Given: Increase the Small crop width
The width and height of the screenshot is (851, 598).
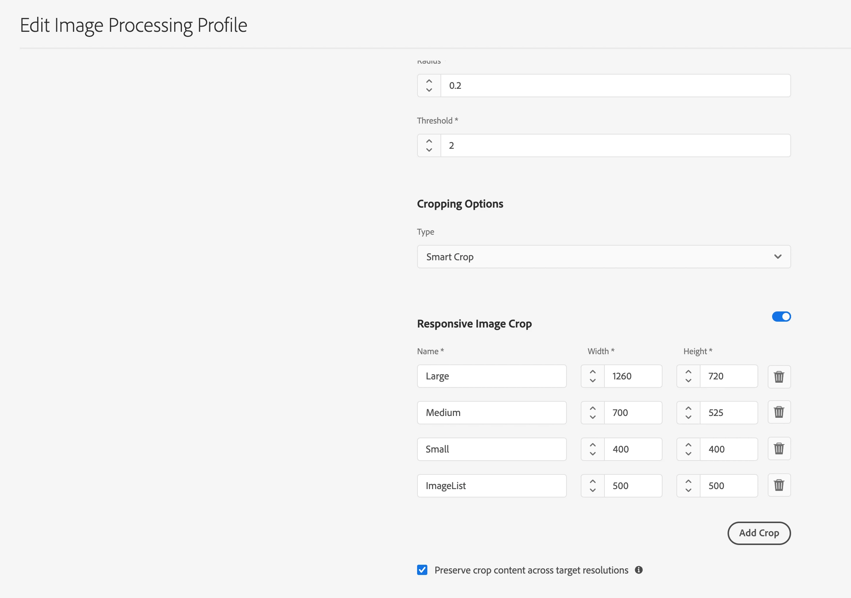Looking at the screenshot, I should 592,445.
